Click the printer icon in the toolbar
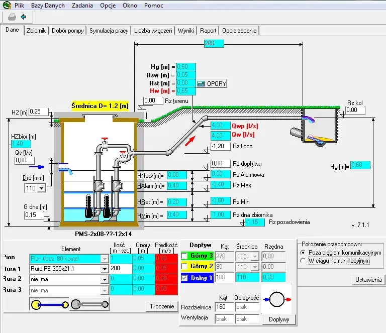This screenshot has width=386, height=333. (12, 17)
